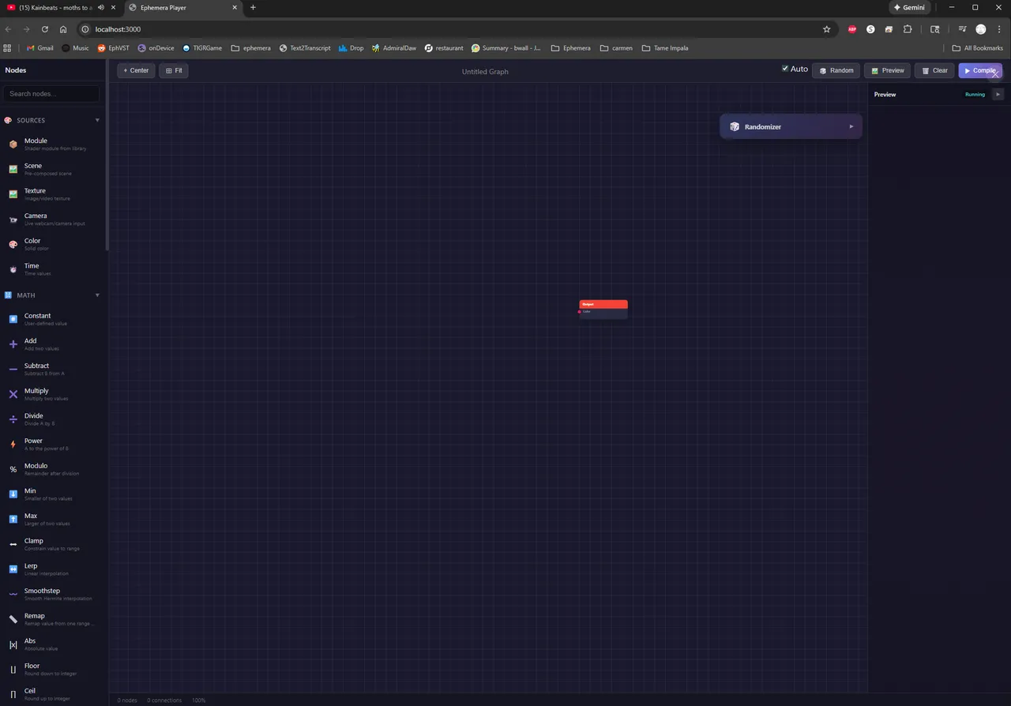Image resolution: width=1011 pixels, height=706 pixels.
Task: Switch to the Ephemera Player browser tab
Action: pyautogui.click(x=162, y=7)
